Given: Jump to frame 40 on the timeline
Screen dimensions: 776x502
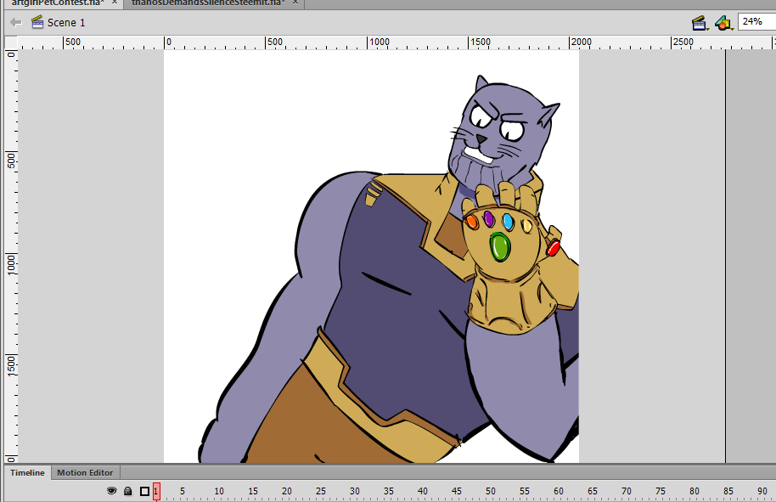Looking at the screenshot, I should [x=423, y=491].
